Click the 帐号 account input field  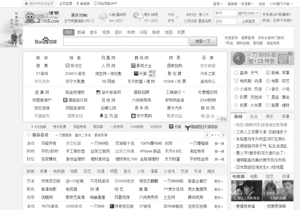(225, 13)
